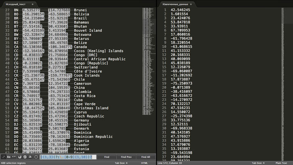Click value -69.968338 in right pane

[182, 128]
